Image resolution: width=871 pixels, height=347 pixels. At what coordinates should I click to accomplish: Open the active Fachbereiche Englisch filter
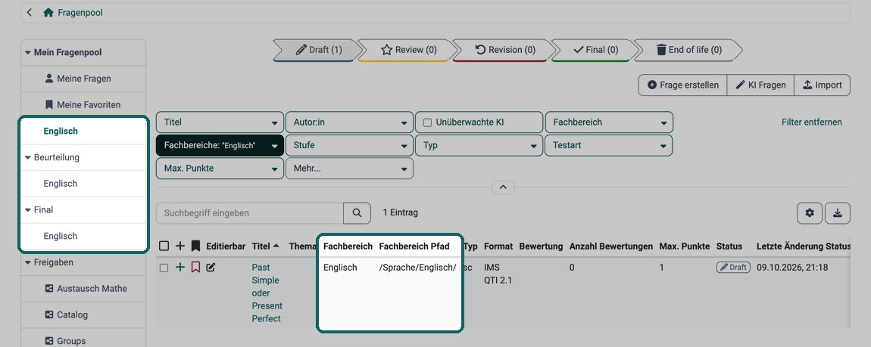(x=220, y=146)
